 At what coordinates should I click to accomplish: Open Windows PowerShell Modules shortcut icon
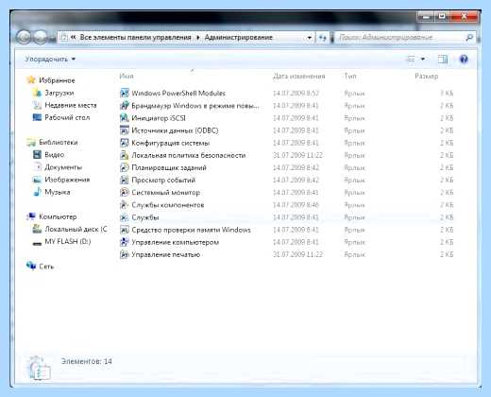click(x=125, y=93)
